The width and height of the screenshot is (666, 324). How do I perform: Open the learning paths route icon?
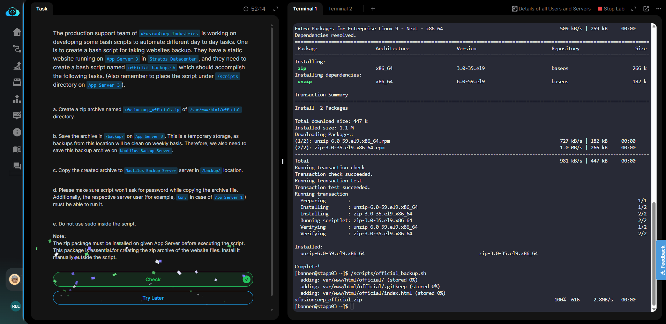17,49
